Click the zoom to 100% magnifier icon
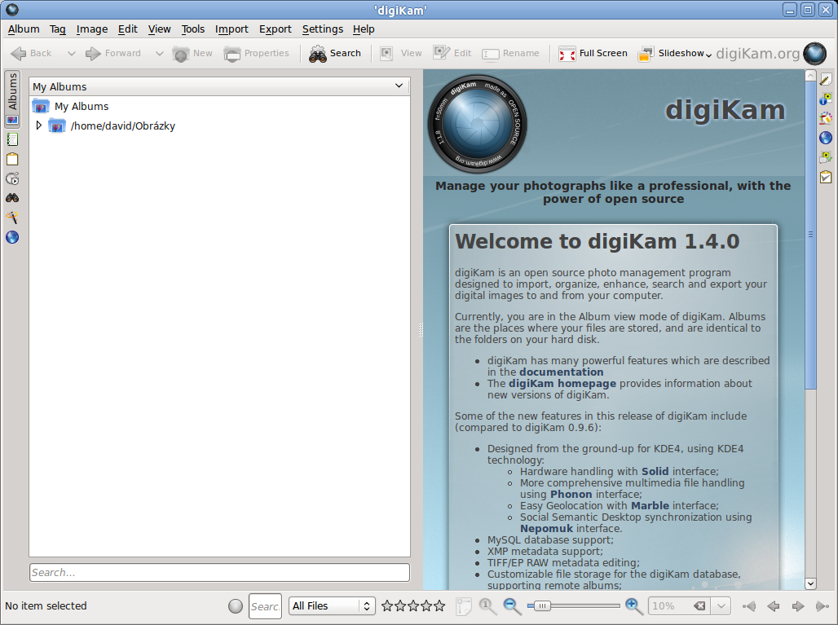 pos(487,605)
